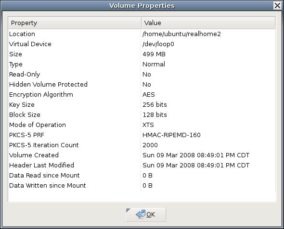
Task: Select the Type property row
Action: pyautogui.click(x=142, y=64)
